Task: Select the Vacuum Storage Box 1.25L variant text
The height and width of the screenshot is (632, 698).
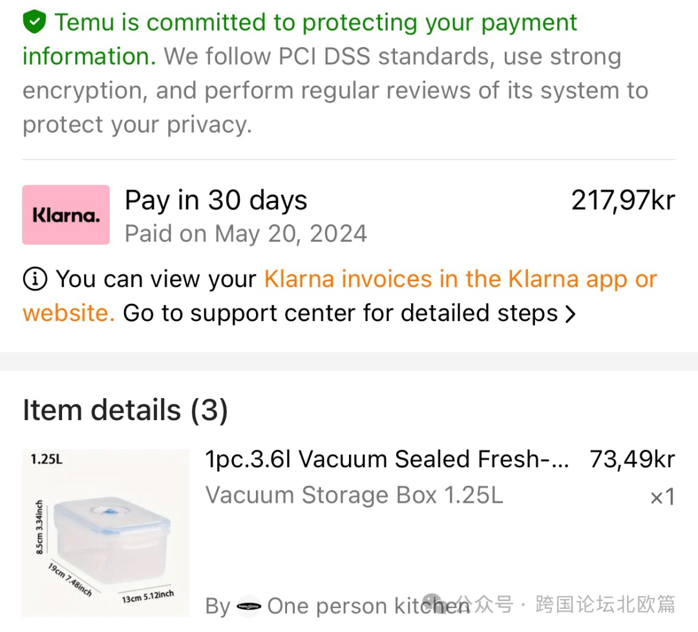Action: coord(354,495)
